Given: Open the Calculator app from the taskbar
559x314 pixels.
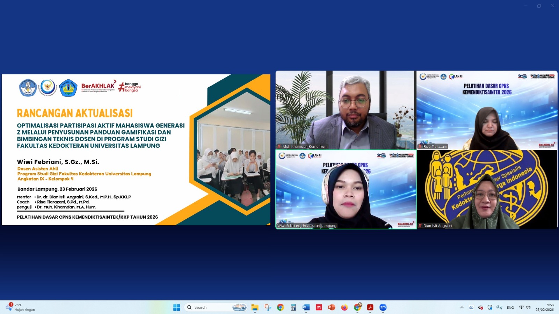Looking at the screenshot, I should coord(293,307).
